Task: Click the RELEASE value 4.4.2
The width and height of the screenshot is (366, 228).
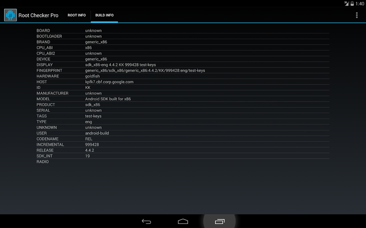Action: point(90,150)
